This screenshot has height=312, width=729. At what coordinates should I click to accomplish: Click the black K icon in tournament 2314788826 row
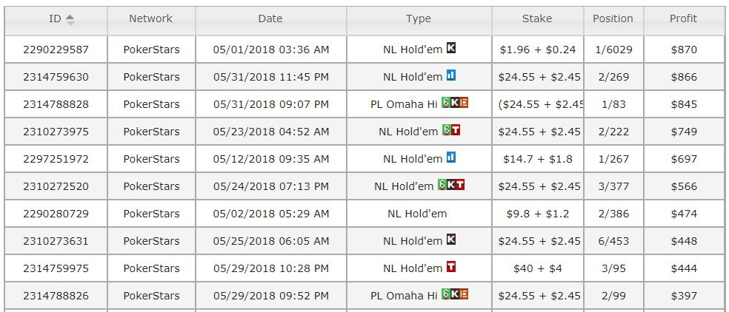click(x=455, y=295)
